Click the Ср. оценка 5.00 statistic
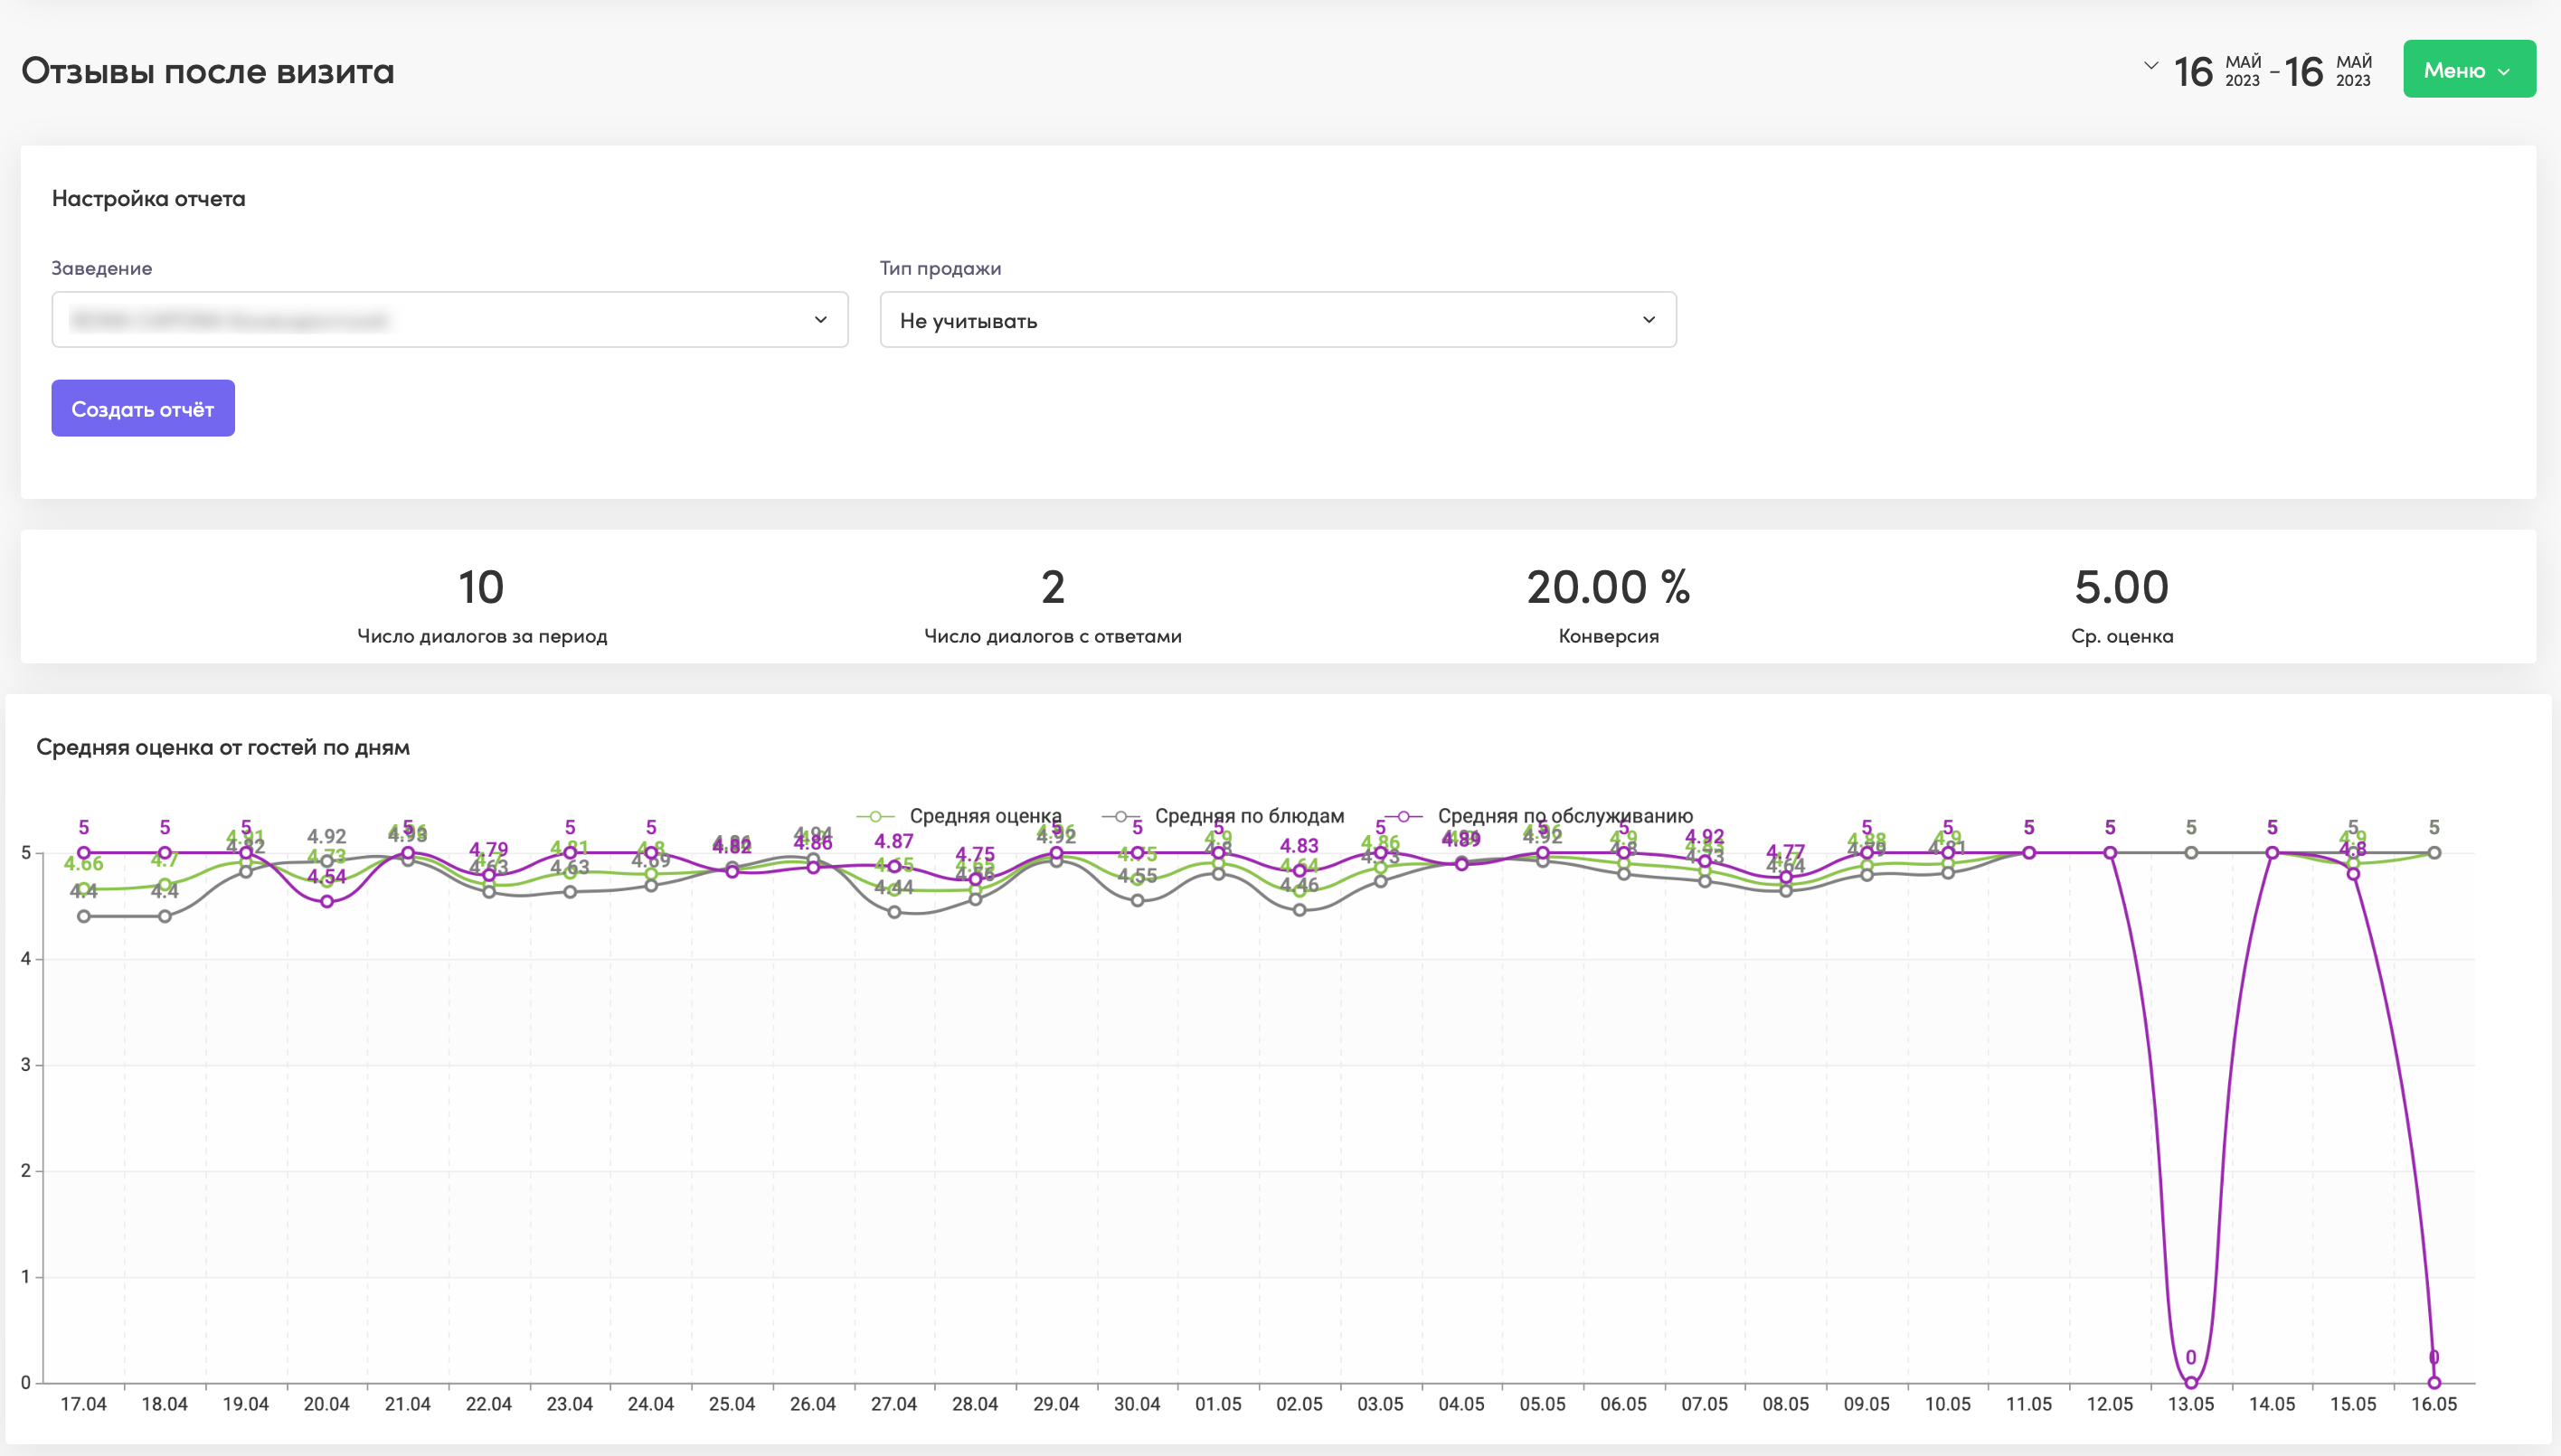 [2122, 604]
